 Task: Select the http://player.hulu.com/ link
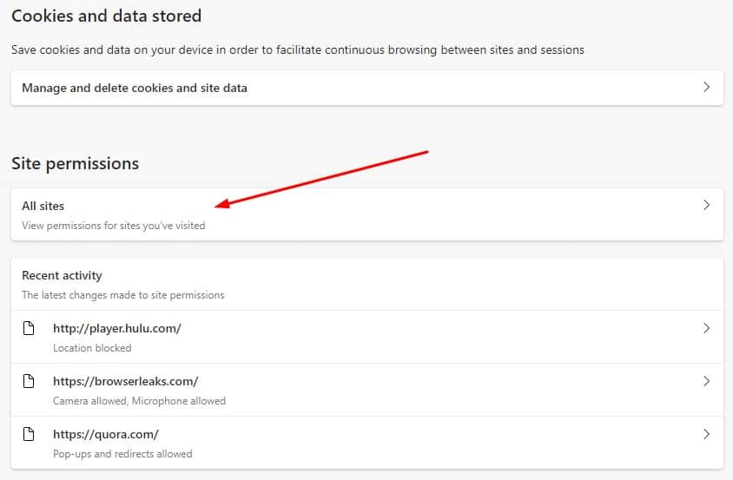point(117,328)
